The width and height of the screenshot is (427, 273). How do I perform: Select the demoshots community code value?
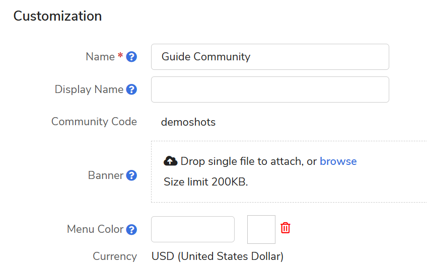pyautogui.click(x=188, y=122)
